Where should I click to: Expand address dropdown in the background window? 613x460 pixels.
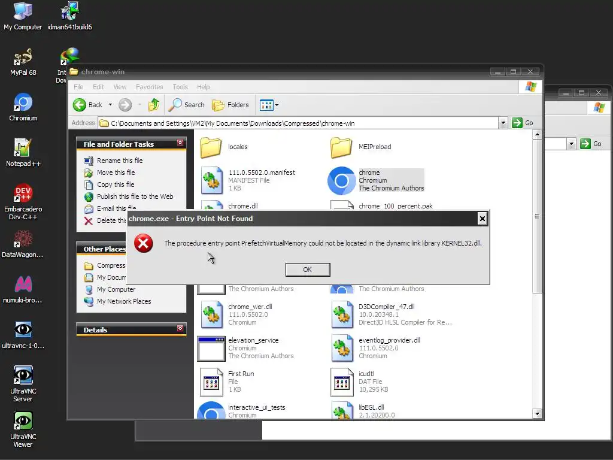(x=572, y=144)
